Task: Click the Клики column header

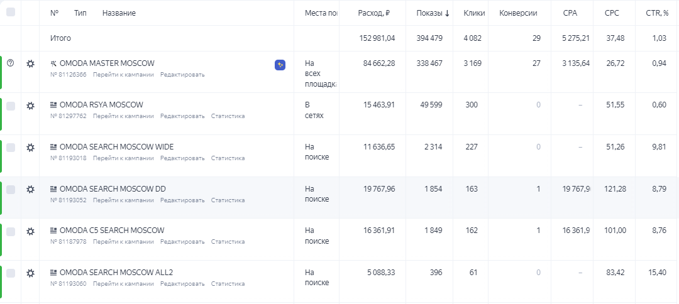Action: click(x=474, y=13)
